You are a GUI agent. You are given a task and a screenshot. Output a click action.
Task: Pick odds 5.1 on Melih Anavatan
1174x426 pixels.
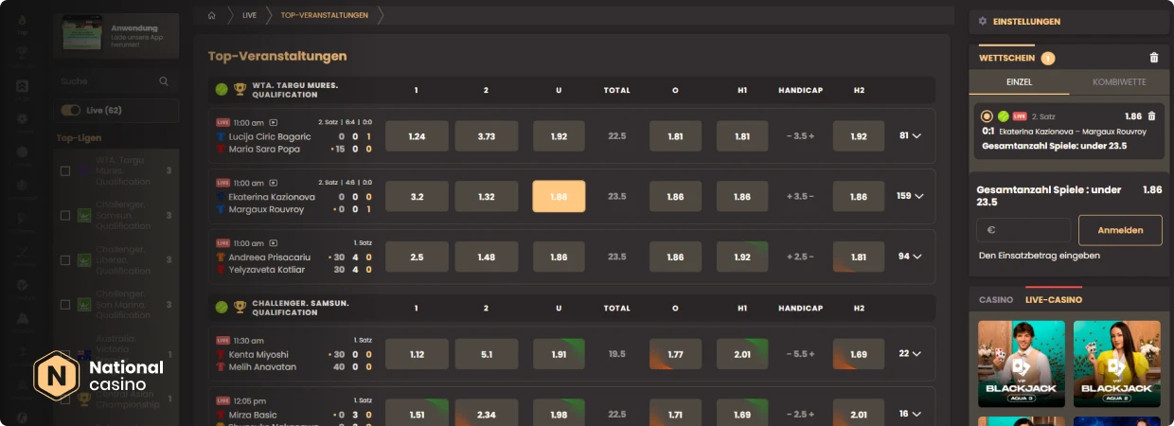pos(486,354)
